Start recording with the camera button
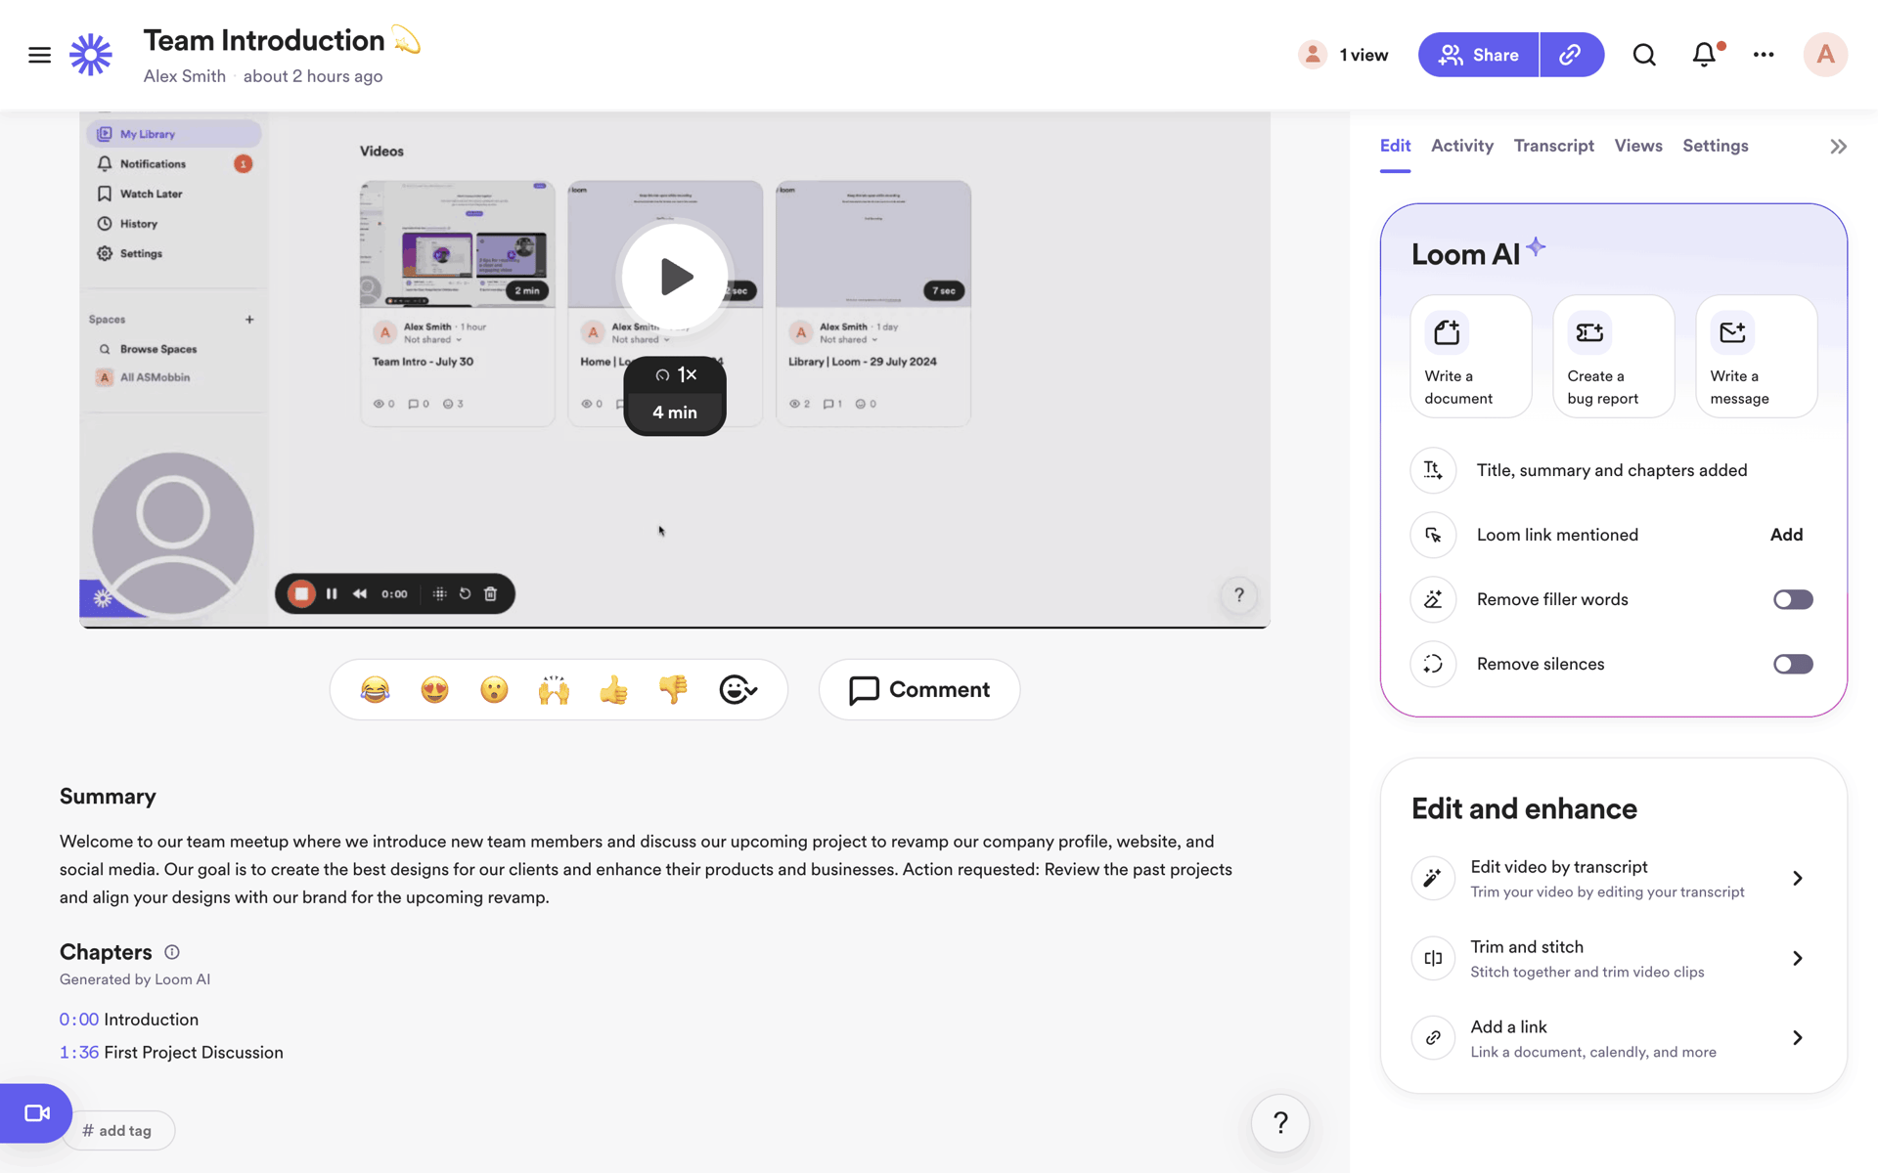The image size is (1878, 1173). [x=36, y=1113]
